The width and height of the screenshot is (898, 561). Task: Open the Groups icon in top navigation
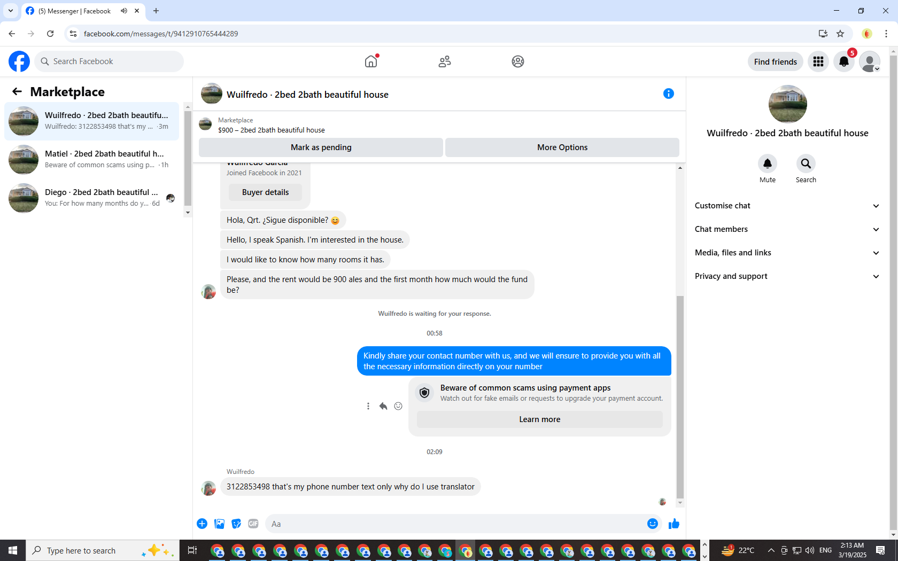coord(518,61)
